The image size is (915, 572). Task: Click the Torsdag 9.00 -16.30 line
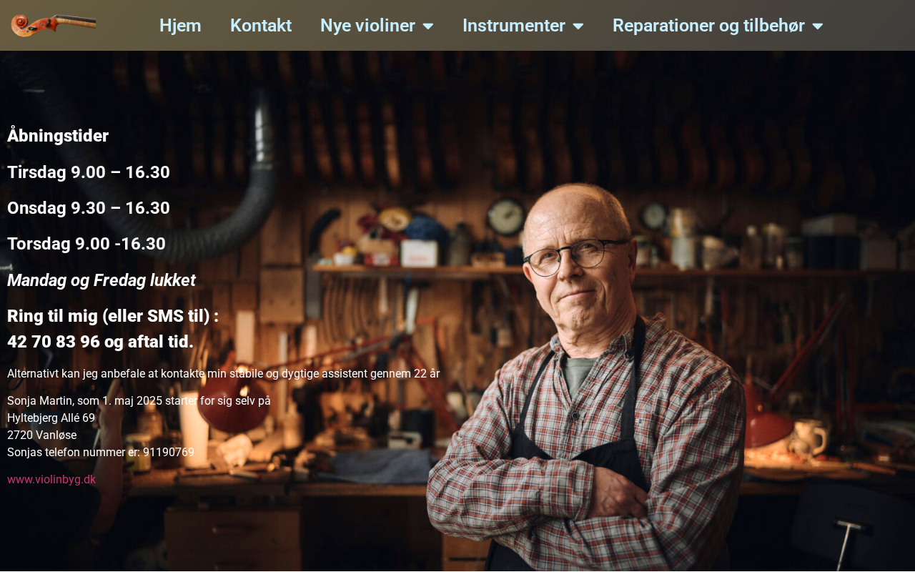coord(86,244)
